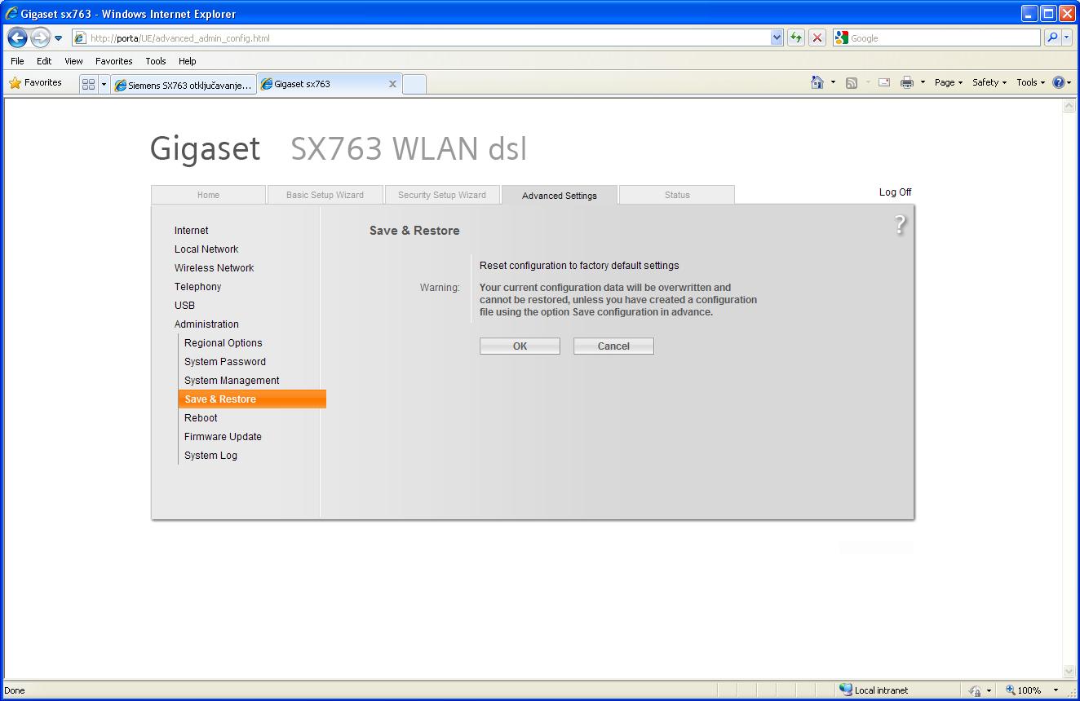Open the Tools dropdown in the command bar
Screen dimensions: 1080x701
coord(1031,82)
